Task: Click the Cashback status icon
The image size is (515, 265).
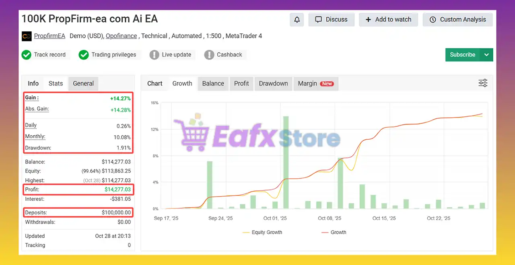Action: [x=209, y=55]
